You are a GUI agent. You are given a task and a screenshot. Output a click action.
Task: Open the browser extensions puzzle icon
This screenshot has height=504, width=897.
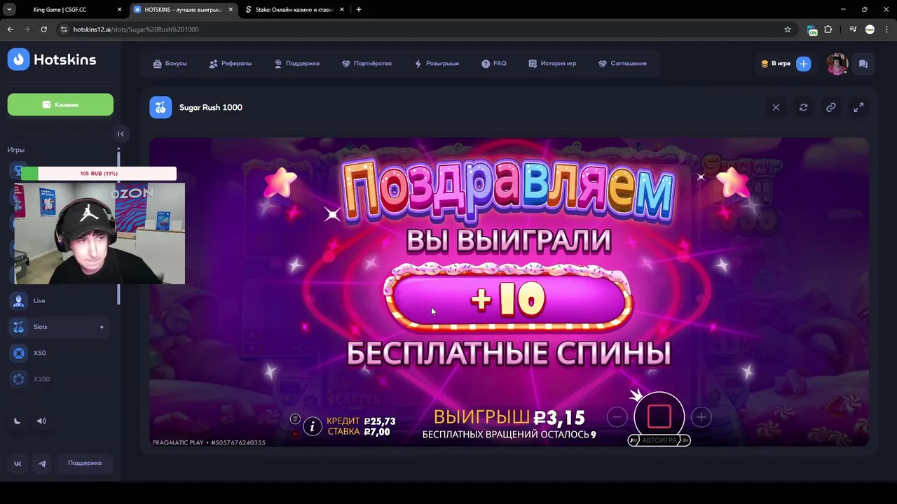pos(828,29)
